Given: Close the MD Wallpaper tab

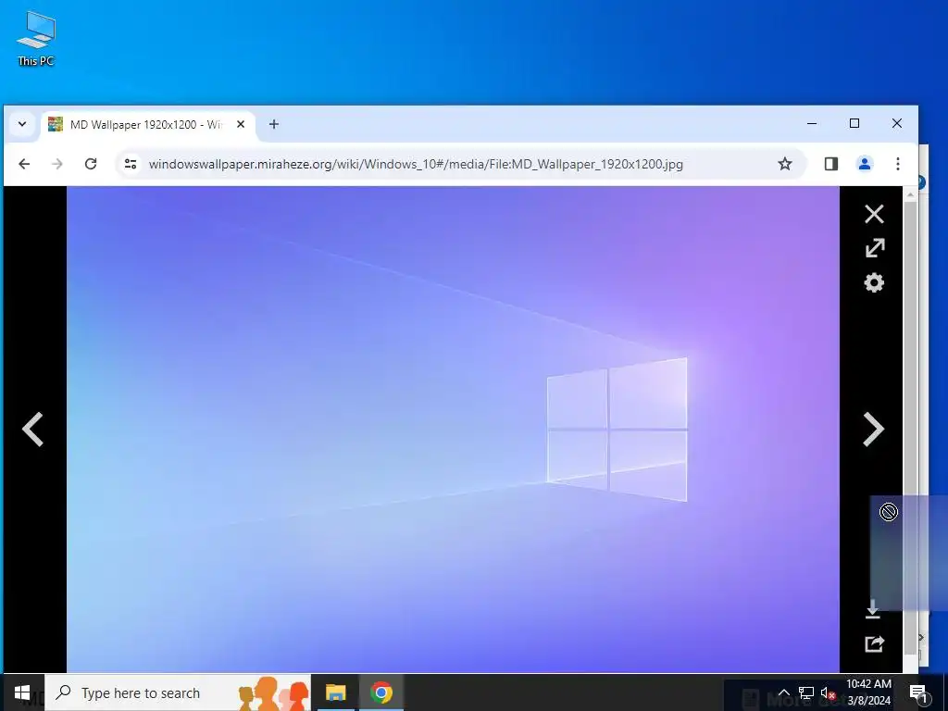Looking at the screenshot, I should click(241, 124).
